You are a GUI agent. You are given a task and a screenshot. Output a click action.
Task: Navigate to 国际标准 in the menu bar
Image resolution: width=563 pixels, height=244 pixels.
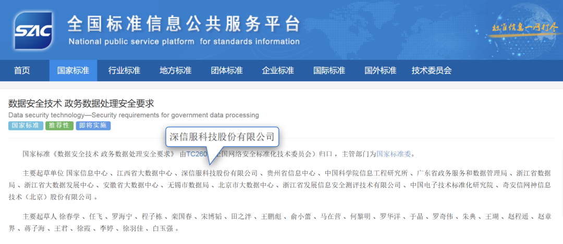pyautogui.click(x=329, y=71)
